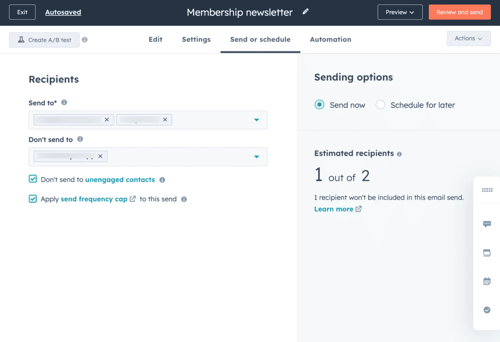Viewport: 500px width, 342px height.
Task: Open the chat conversations icon in right sidebar
Action: tap(487, 224)
